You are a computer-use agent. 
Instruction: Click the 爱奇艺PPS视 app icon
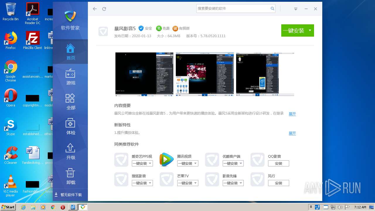click(121, 160)
